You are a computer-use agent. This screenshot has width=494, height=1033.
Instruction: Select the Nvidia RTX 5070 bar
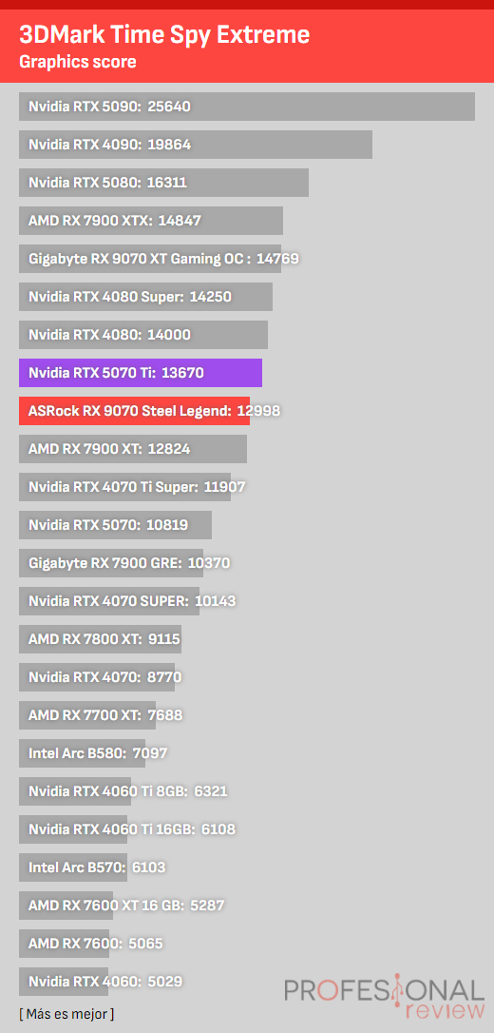click(115, 525)
